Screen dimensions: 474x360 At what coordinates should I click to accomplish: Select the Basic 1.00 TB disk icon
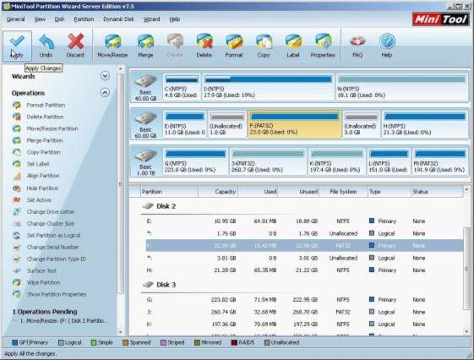coord(145,162)
